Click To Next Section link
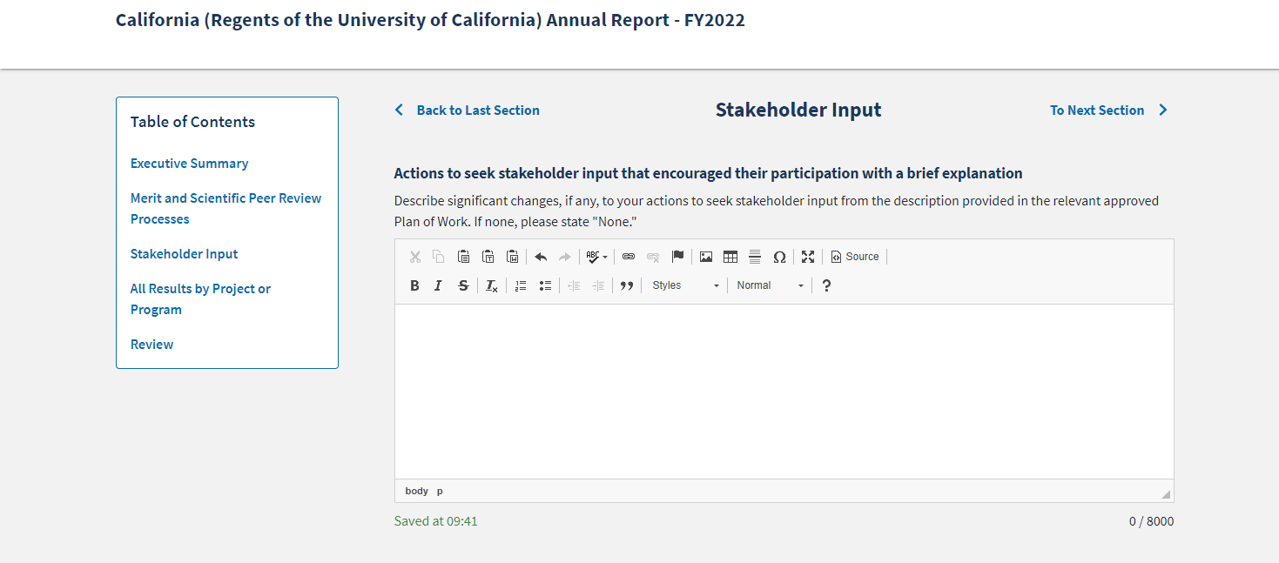This screenshot has width=1279, height=563. point(1097,111)
